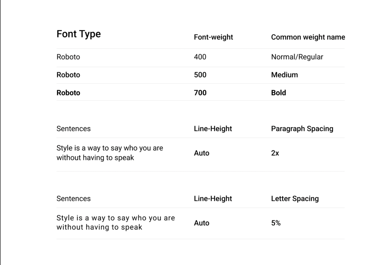Image resolution: width=381 pixels, height=265 pixels.
Task: Click Roboto in the 400 weight row
Action: click(x=68, y=57)
